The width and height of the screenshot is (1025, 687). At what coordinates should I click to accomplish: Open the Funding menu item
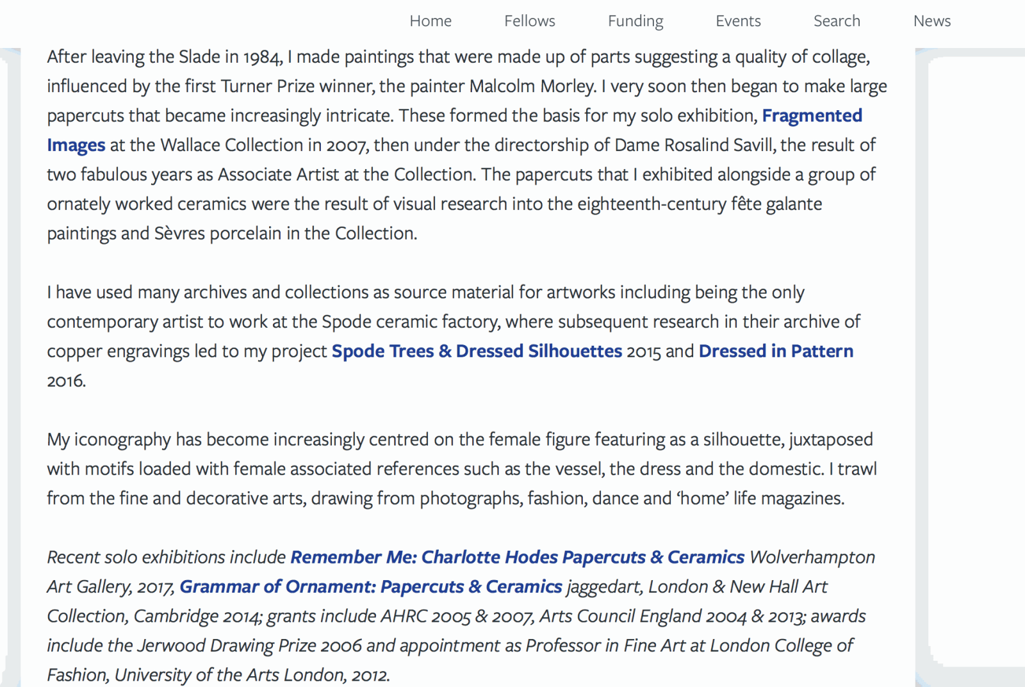click(635, 22)
